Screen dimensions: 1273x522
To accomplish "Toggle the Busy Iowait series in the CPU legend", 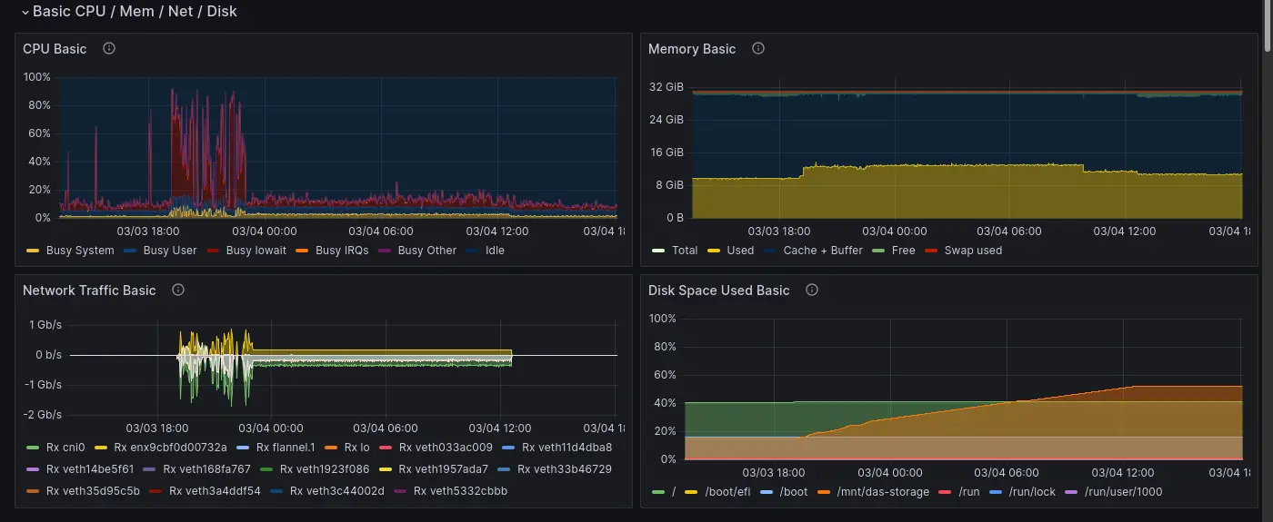I will point(256,251).
